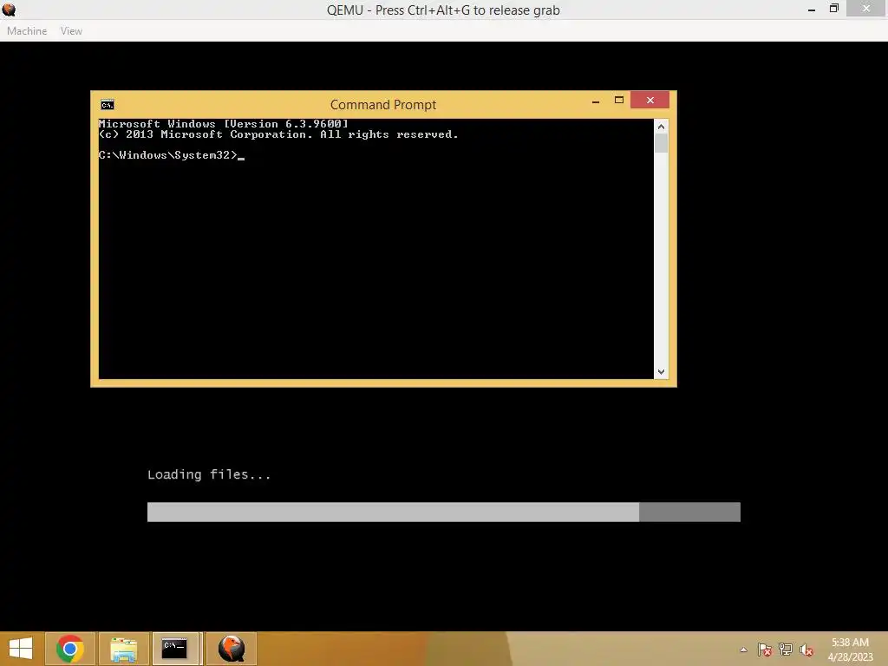888x666 pixels.
Task: Open the Command Prompt system menu icon
Action: [107, 105]
